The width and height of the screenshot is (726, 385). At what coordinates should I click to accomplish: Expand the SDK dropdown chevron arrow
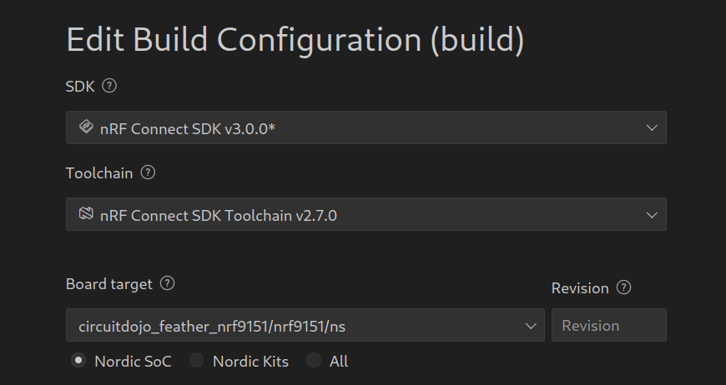point(652,128)
